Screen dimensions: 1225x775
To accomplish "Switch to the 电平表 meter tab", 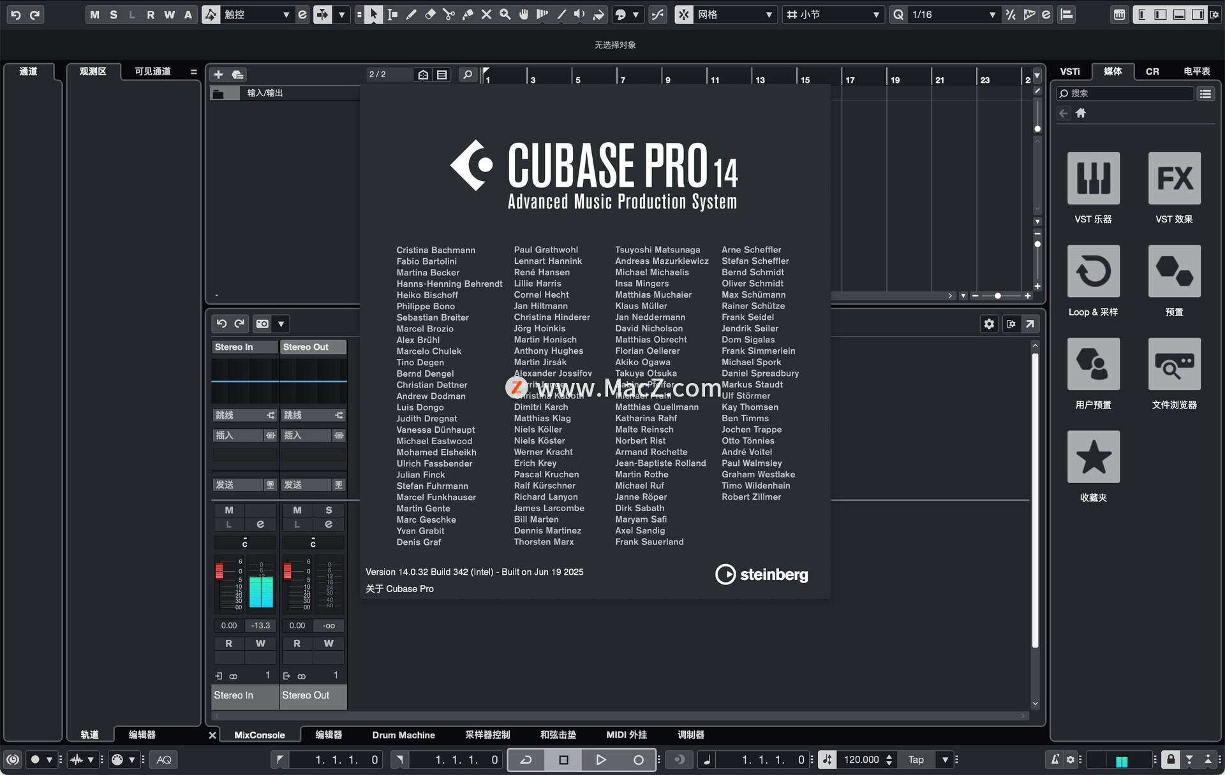I will [x=1197, y=71].
